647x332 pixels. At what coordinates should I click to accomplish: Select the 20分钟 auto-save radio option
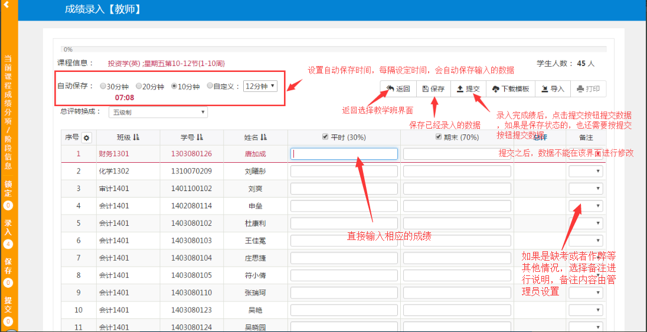click(x=139, y=86)
